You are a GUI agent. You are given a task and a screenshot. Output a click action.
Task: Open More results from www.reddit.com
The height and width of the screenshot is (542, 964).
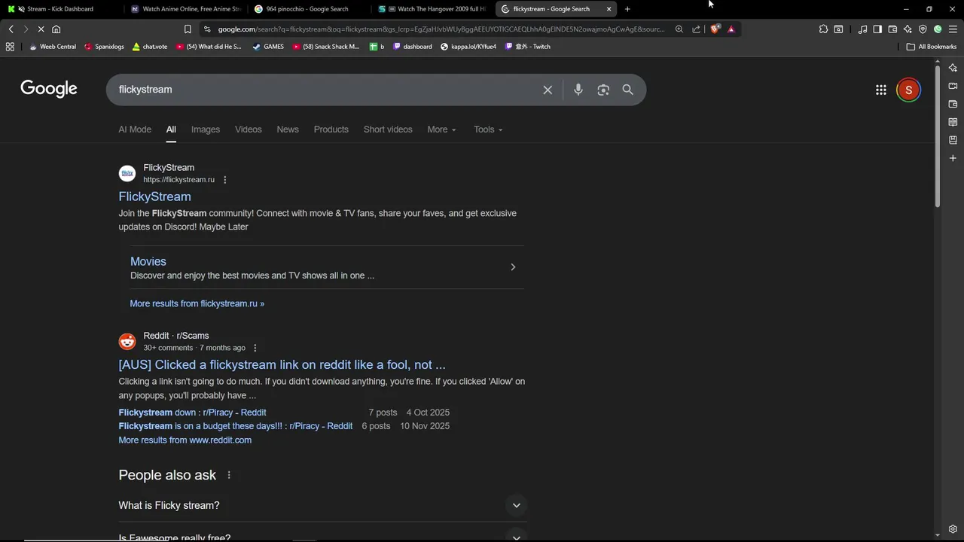(185, 440)
